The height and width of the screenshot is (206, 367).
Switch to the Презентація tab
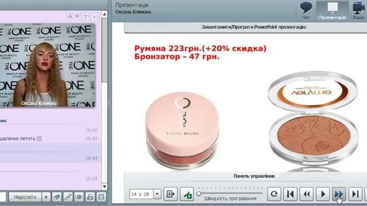pos(332,10)
